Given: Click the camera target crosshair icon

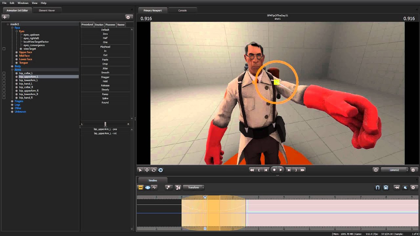Looking at the screenshot, I should click(376, 170).
